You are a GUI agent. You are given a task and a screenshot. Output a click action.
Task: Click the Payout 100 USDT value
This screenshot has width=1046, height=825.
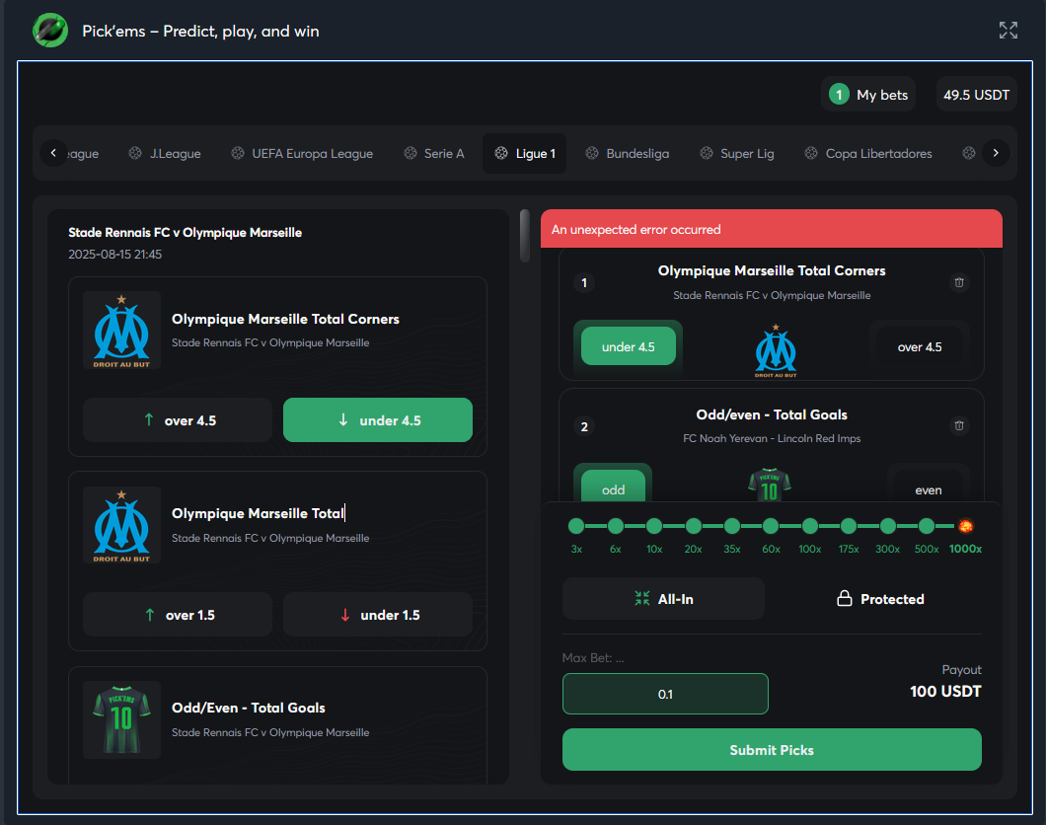point(945,692)
